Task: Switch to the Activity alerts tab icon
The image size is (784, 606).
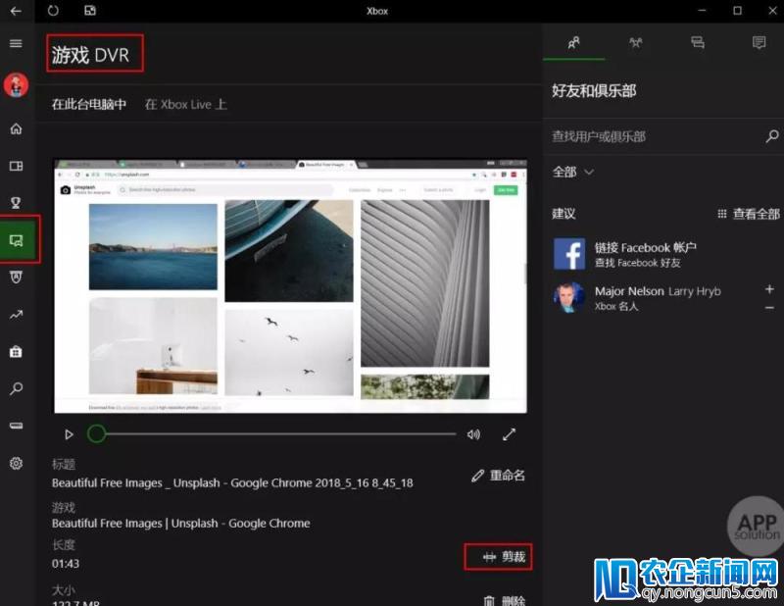Action: click(759, 42)
